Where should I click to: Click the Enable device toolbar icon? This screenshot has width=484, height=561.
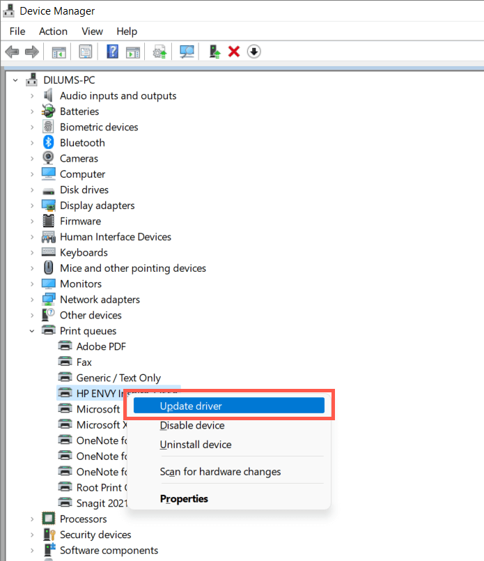[x=214, y=52]
